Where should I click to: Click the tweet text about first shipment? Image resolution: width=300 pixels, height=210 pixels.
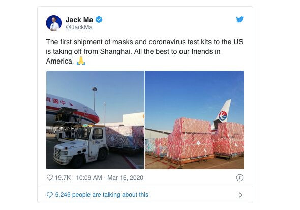click(x=144, y=51)
